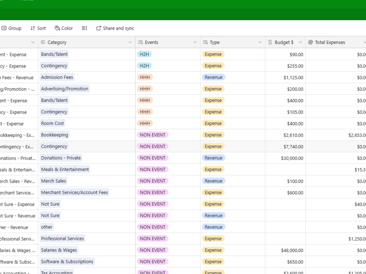
Task: Click the Total Expenses rollup icon
Action: (310, 42)
